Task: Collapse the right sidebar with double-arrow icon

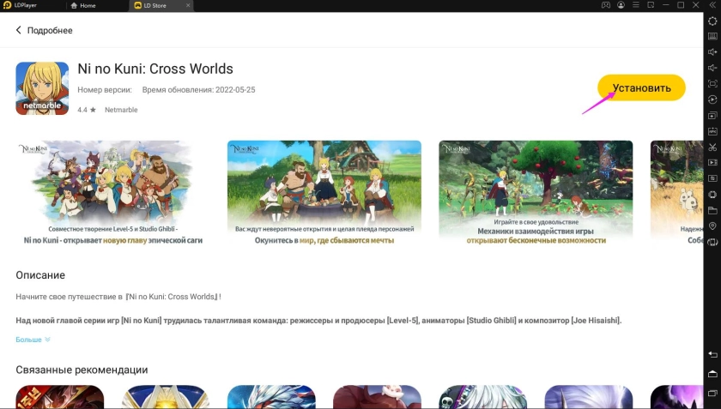Action: tap(712, 5)
